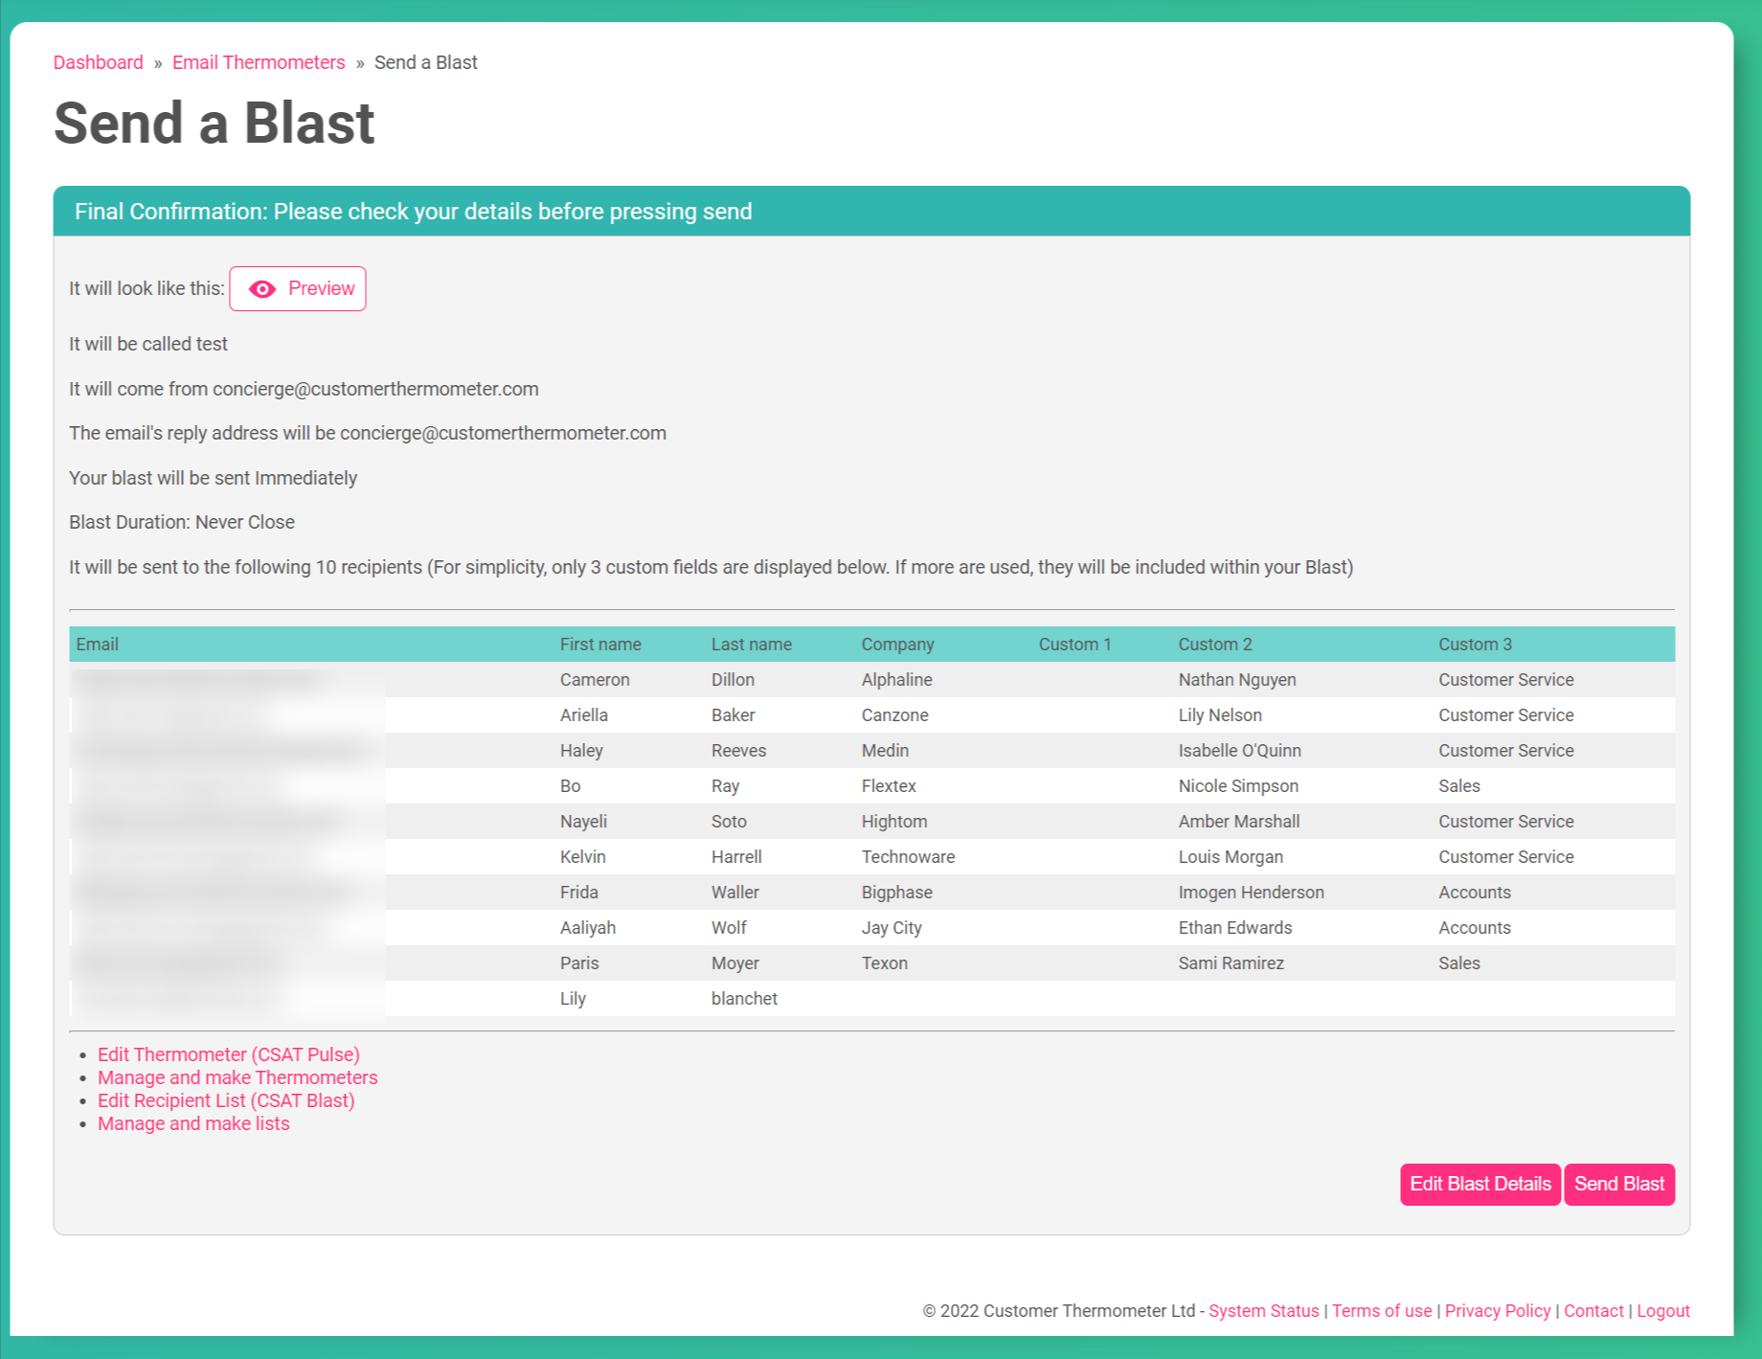
Task: Select Isabelle O'Quinn cell
Action: click(1240, 751)
